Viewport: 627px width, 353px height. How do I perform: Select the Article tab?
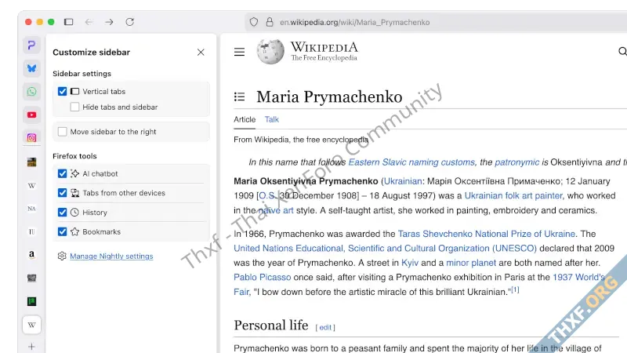(245, 119)
